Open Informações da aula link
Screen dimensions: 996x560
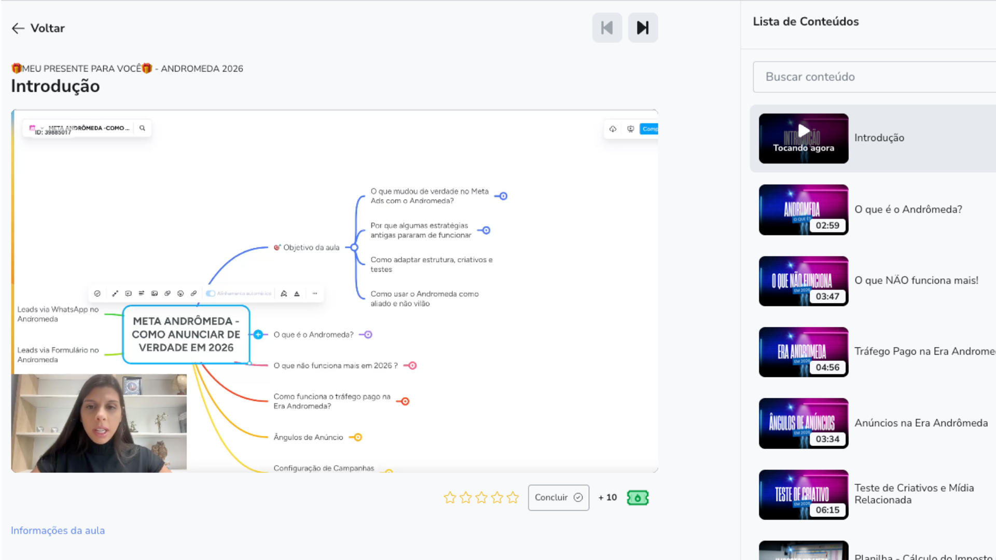tap(58, 530)
